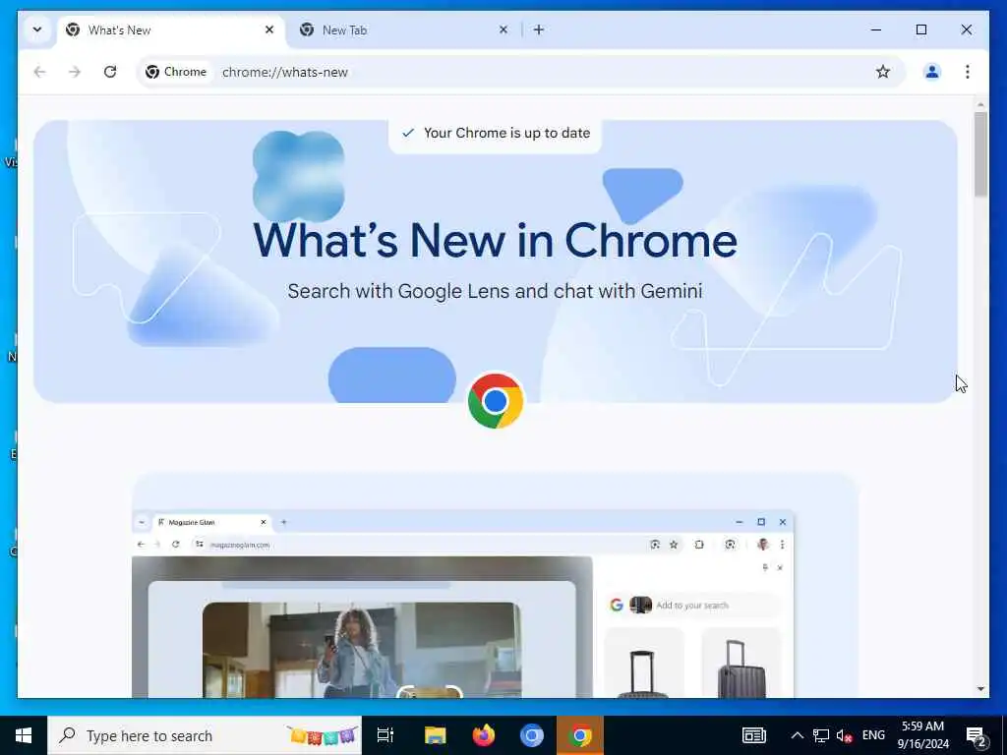The height and width of the screenshot is (755, 1007).
Task: Reload the current page
Action: click(x=110, y=72)
